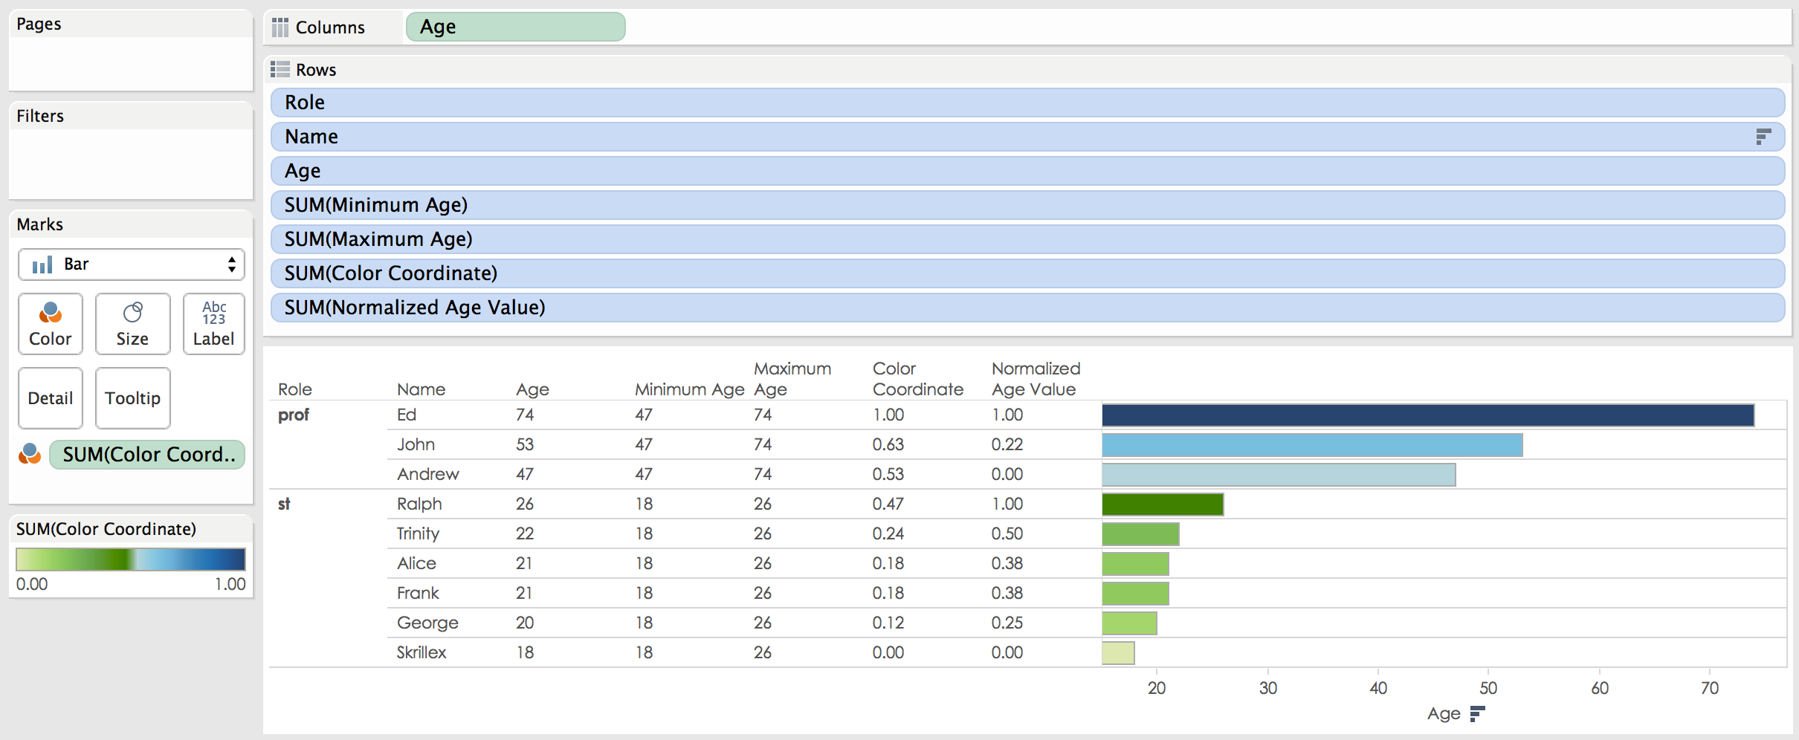
Task: Click the Rows shelf list icon
Action: click(x=280, y=69)
